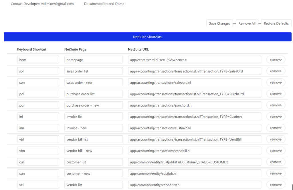Image resolution: width=293 pixels, height=190 pixels.
Task: Edit the vendorlist.nl URL field
Action: [x=195, y=185]
